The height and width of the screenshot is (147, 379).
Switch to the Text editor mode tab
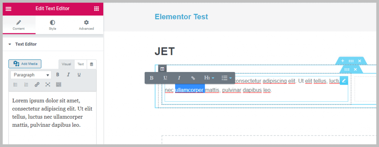click(80, 64)
